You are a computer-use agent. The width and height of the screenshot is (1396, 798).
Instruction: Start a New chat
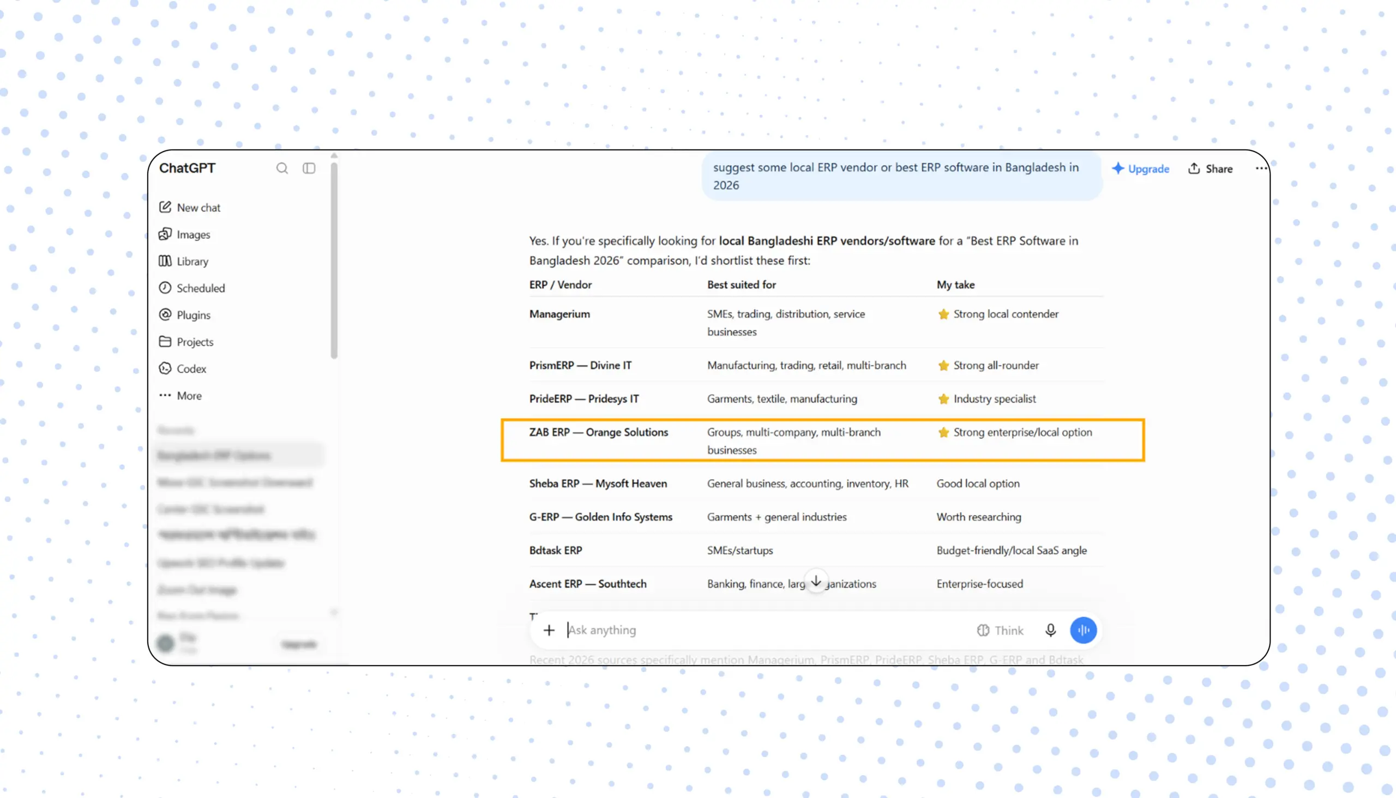(x=190, y=208)
